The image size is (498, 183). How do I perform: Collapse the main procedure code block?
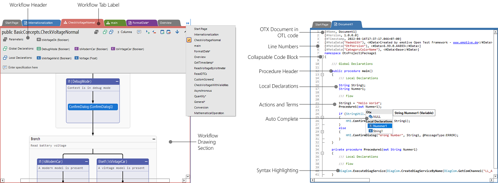point(322,74)
